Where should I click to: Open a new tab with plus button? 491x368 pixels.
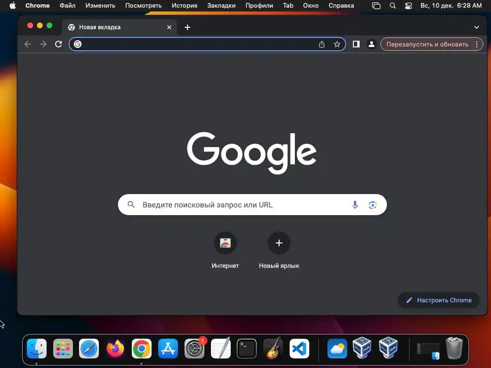pyautogui.click(x=187, y=27)
